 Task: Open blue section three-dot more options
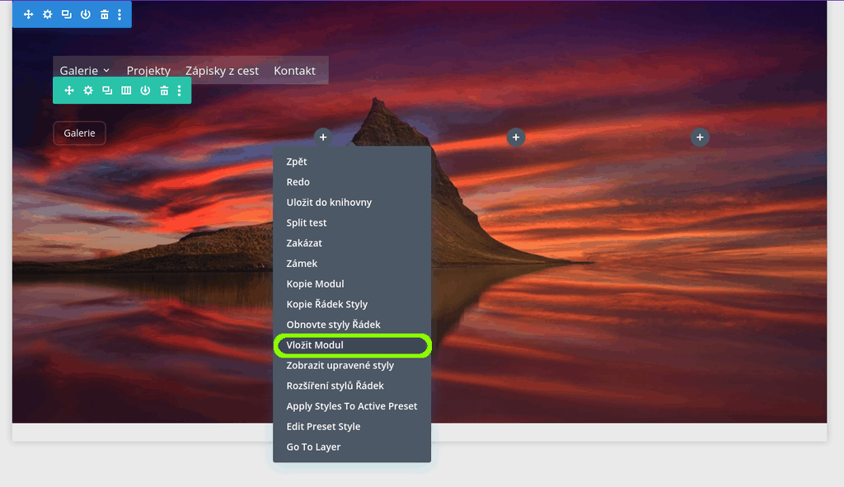point(120,15)
